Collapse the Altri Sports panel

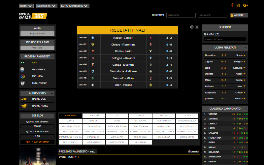pyautogui.click(x=52, y=93)
